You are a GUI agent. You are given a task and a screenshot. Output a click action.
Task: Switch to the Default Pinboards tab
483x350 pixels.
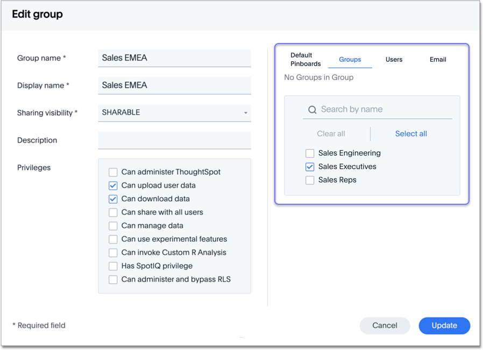click(306, 59)
